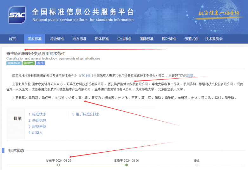The width and height of the screenshot is (248, 170).
Task: Click the 发布于 2024-04-25 timeline marker
Action: point(59,165)
